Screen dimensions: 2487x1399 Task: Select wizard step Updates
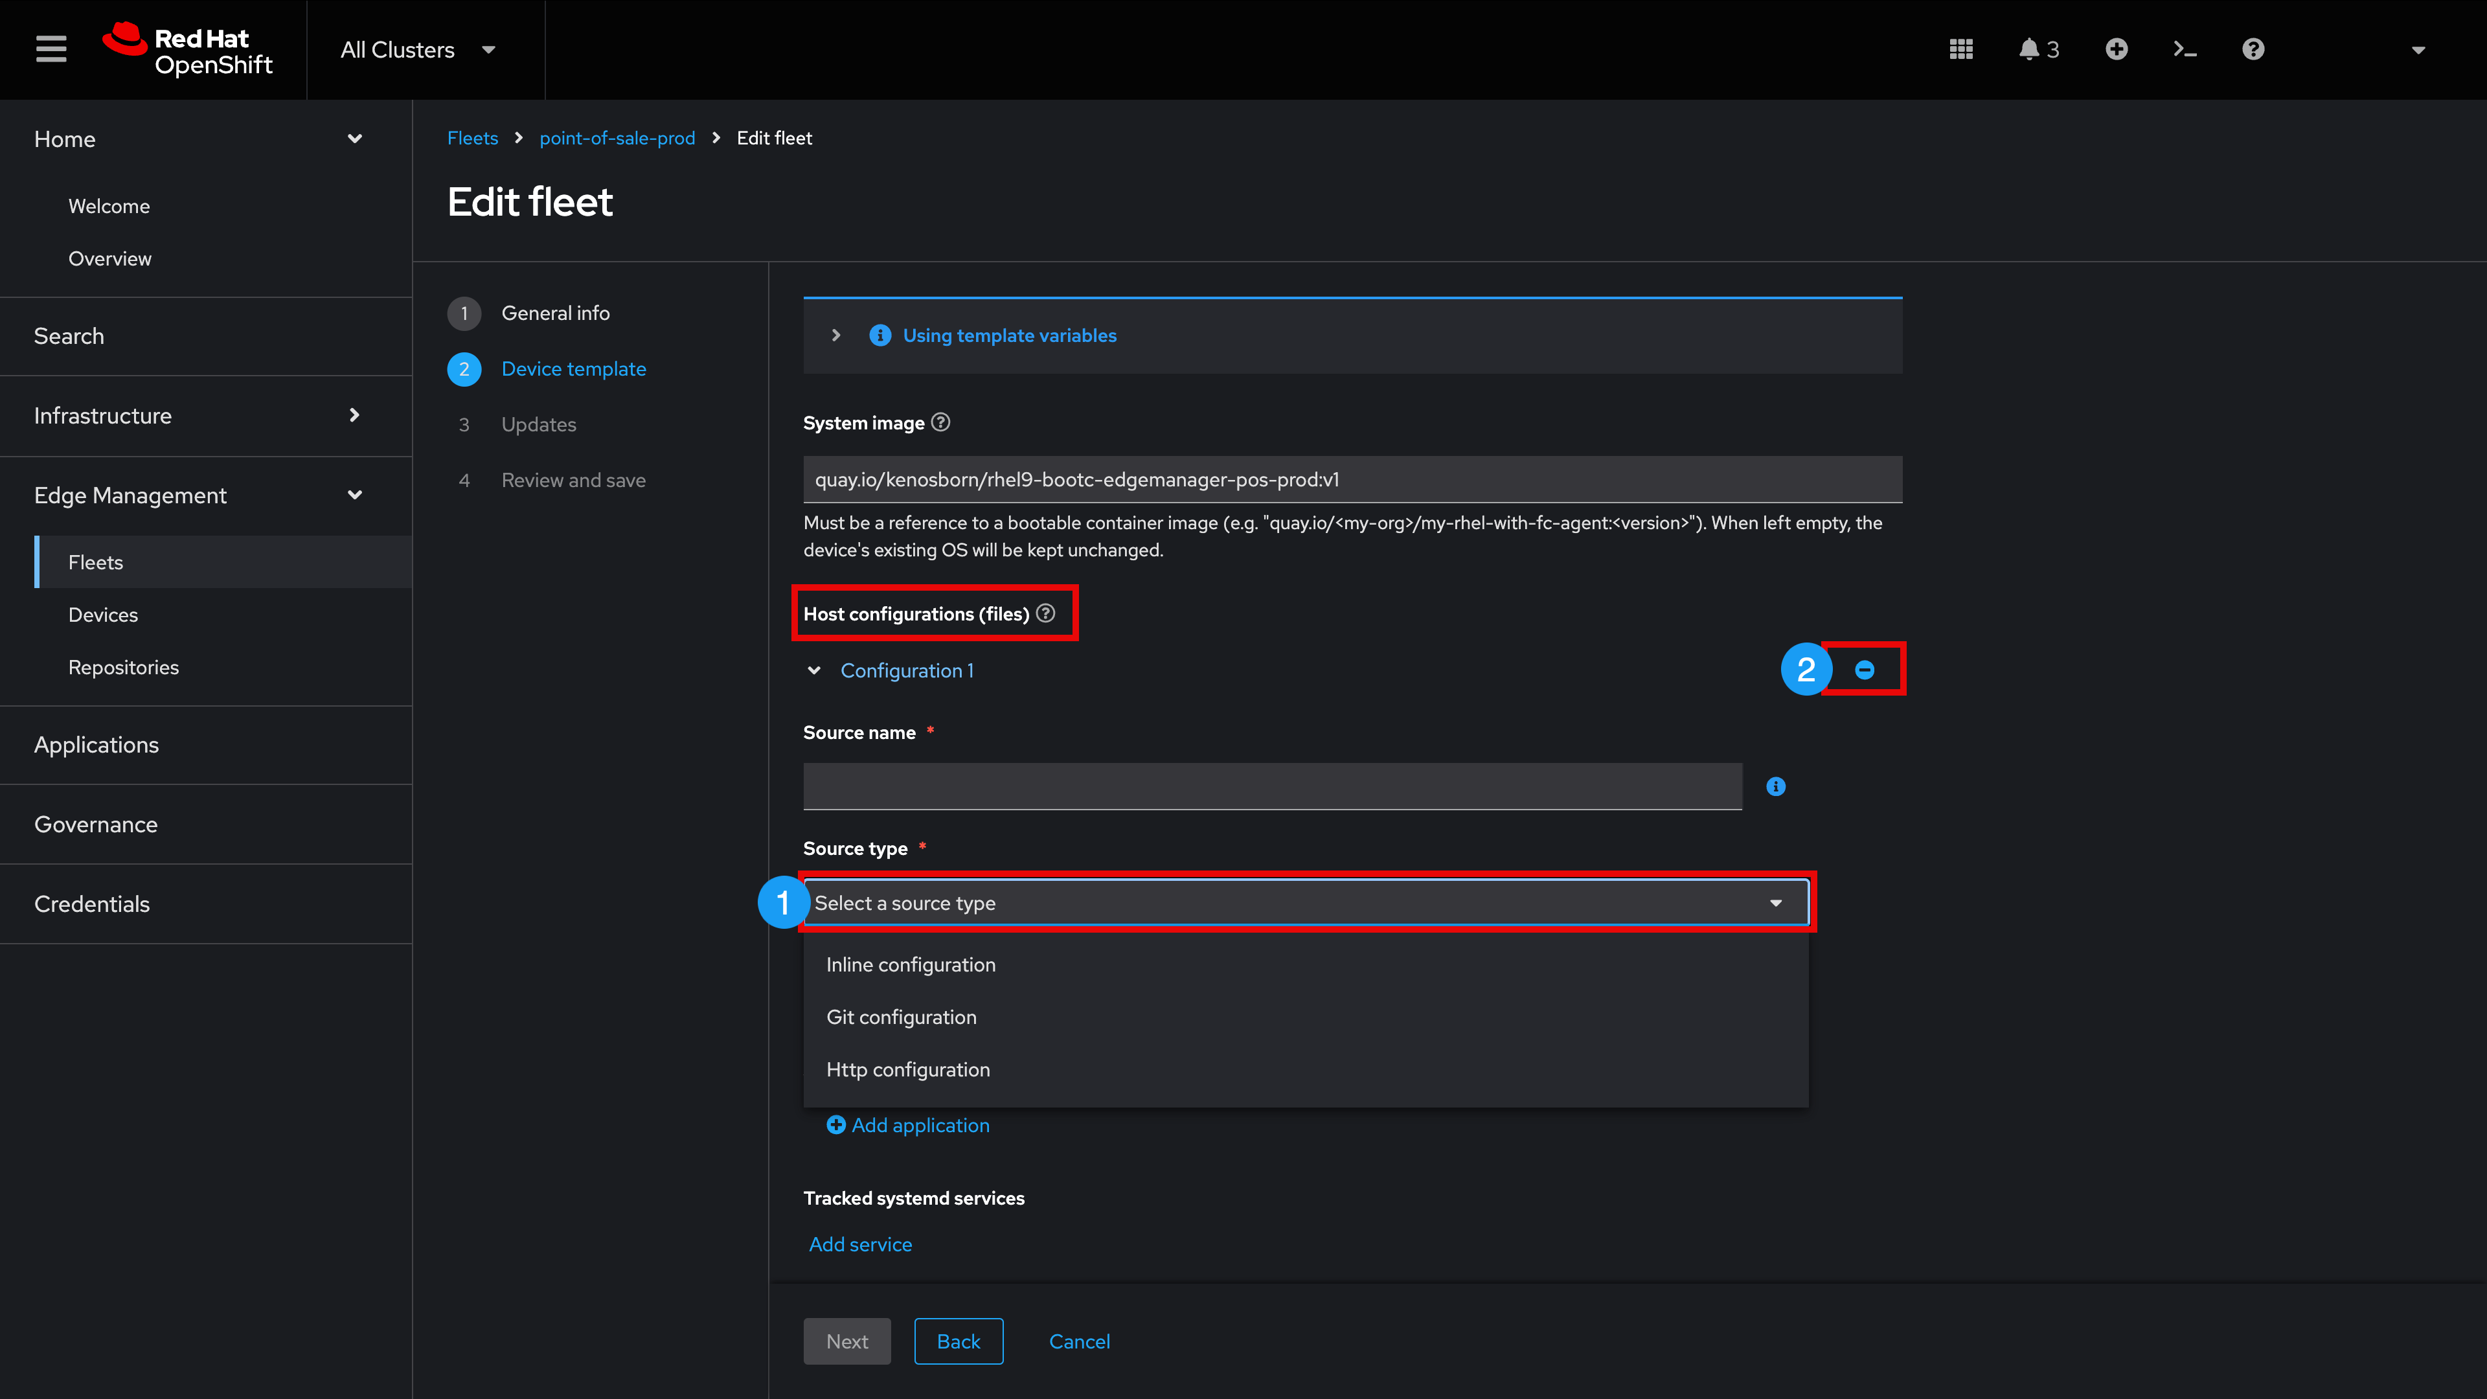click(x=538, y=425)
